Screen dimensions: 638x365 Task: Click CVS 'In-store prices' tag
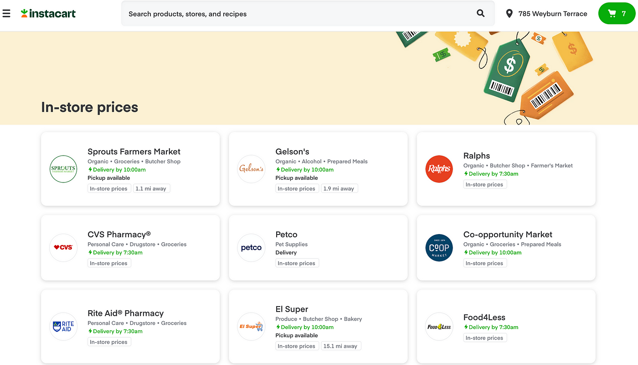109,263
